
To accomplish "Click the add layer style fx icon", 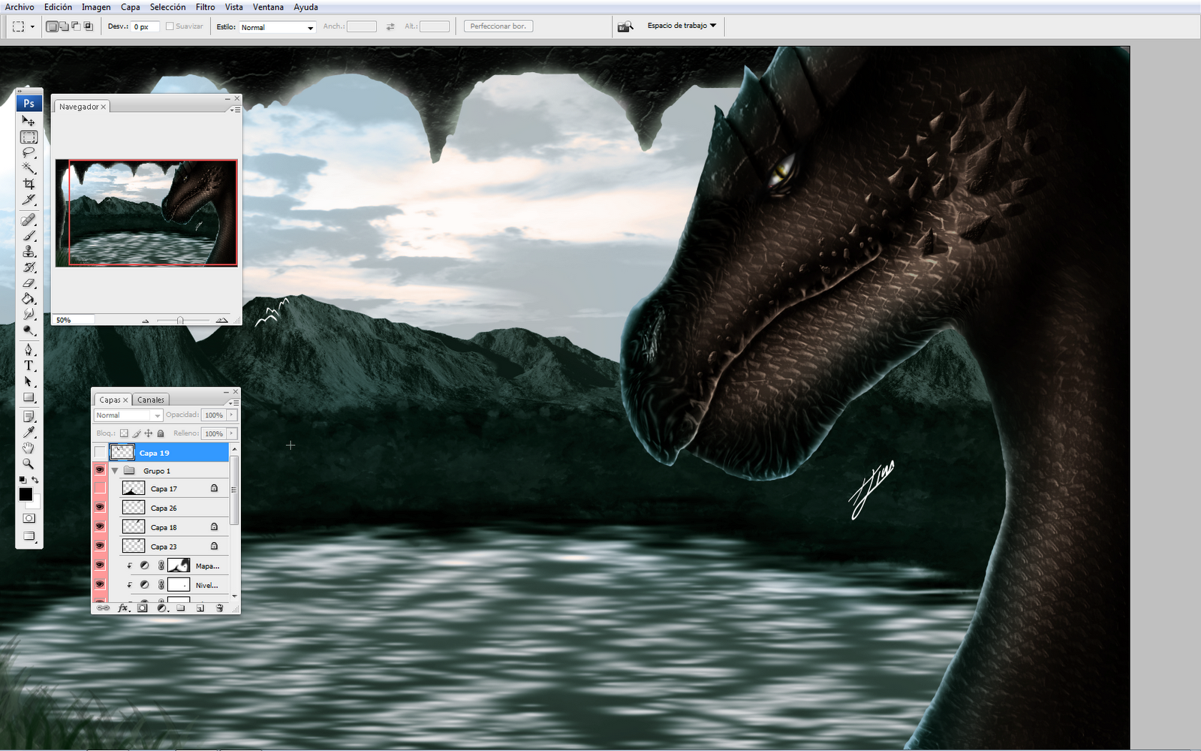I will pos(123,608).
